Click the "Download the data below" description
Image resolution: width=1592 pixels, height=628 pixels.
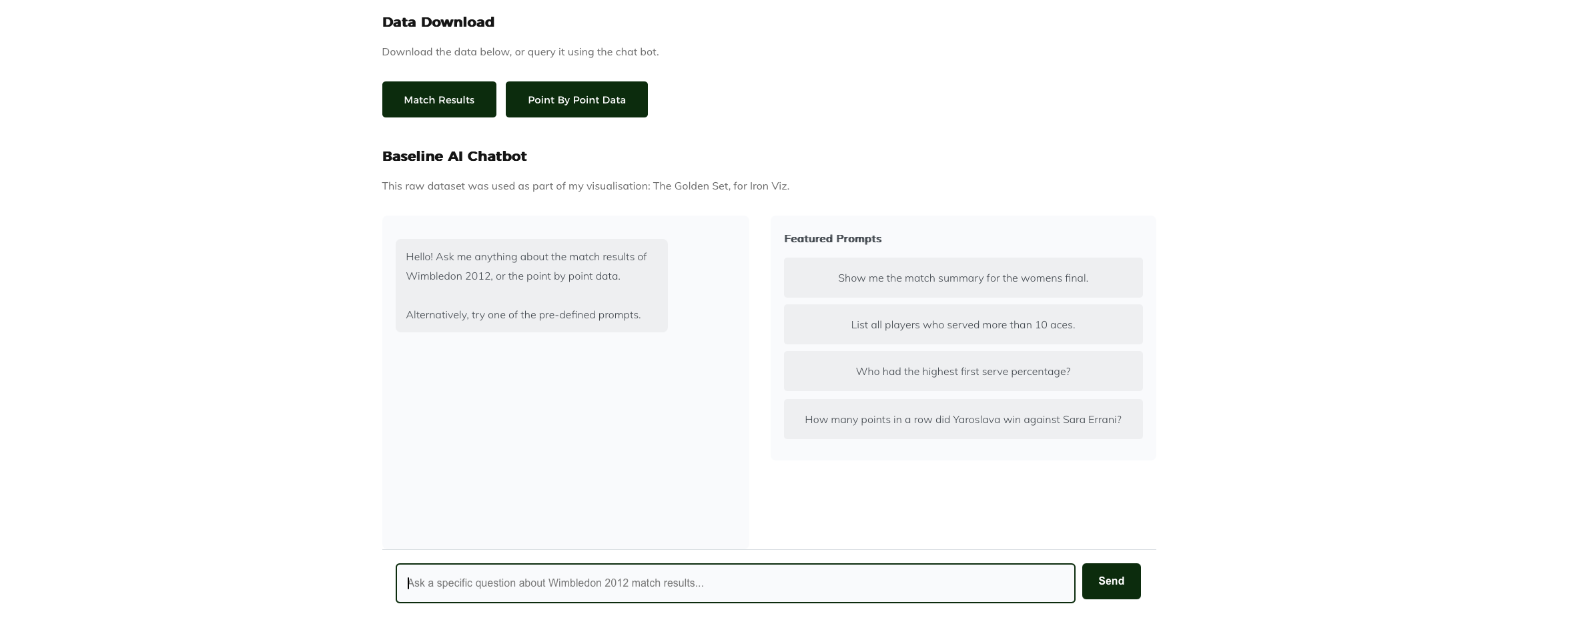(x=446, y=52)
